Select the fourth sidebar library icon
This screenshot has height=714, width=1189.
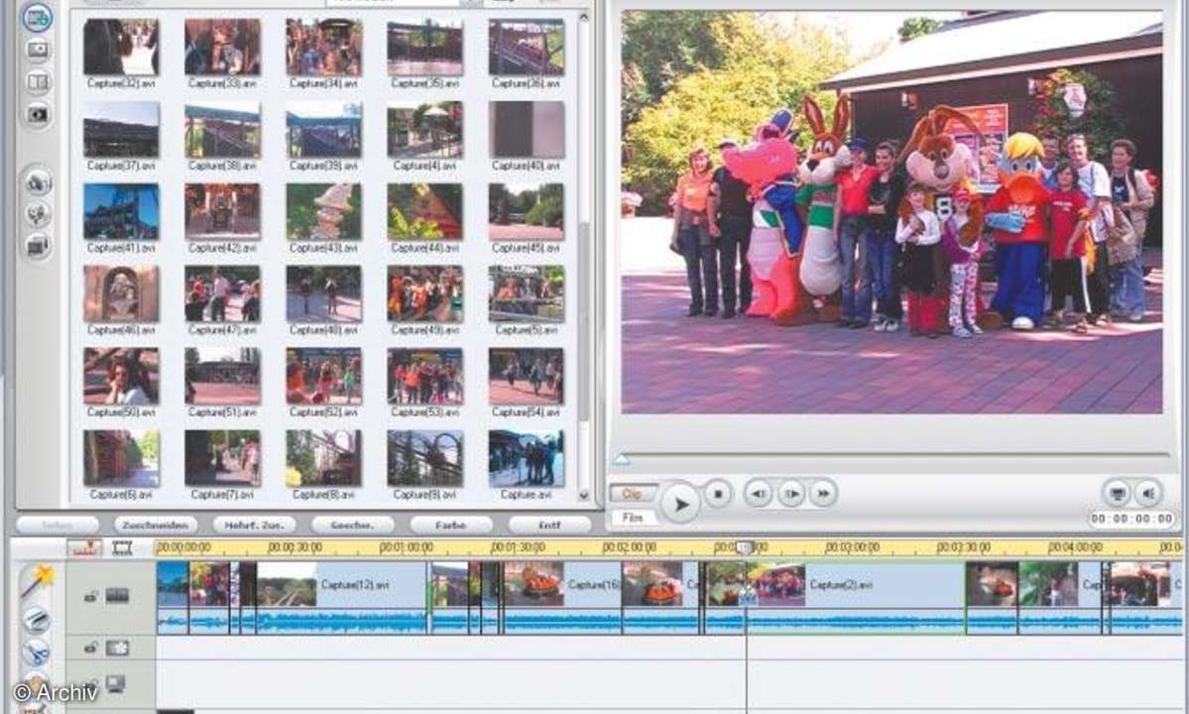(37, 114)
